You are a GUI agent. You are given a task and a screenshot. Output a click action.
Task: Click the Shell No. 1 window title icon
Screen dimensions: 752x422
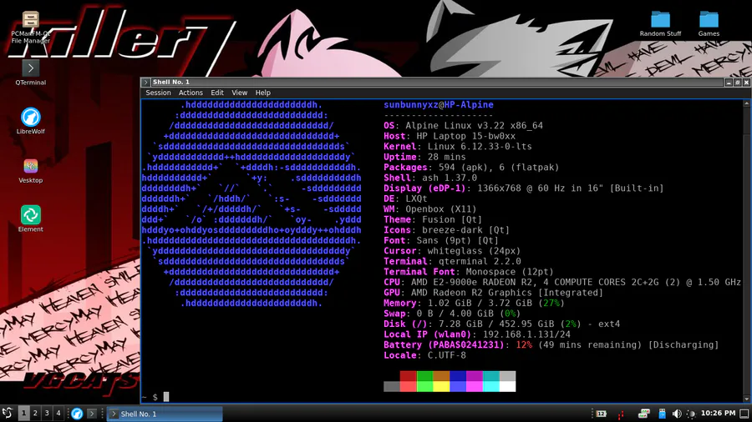pyautogui.click(x=145, y=83)
